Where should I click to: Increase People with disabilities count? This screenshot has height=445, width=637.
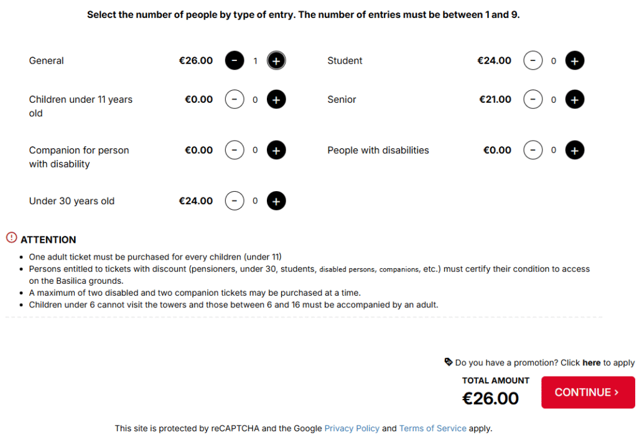pyautogui.click(x=575, y=151)
